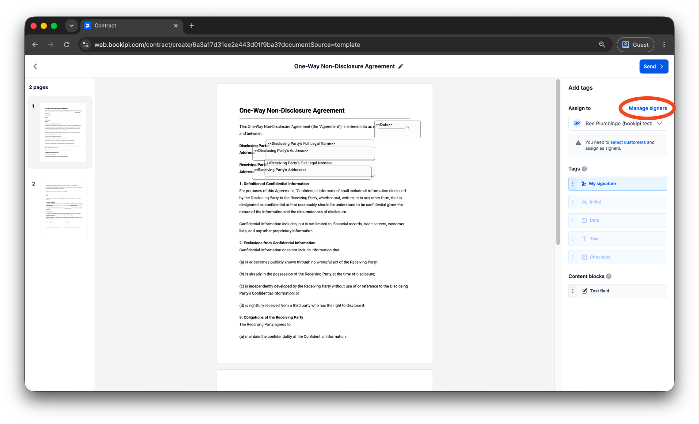Click the document heading 'One-Way Non-Disclosure Agreement'

292,111
